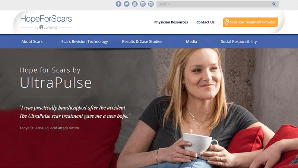Click the HopeForScars logo
Image resolution: width=298 pixels, height=168 pixels.
[x=46, y=19]
